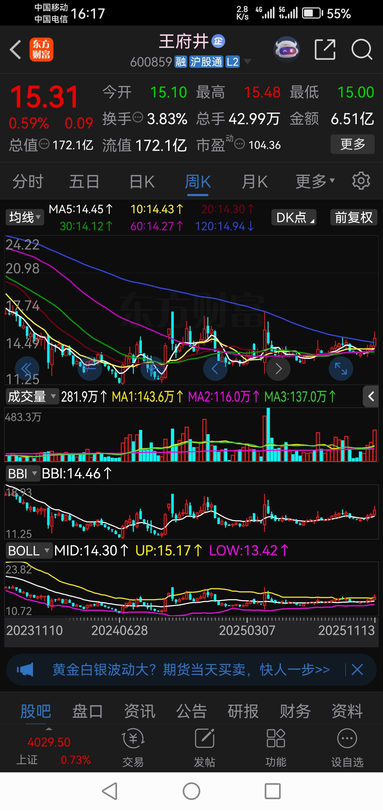
Task: Switch to 五日 chart tab
Action: point(84,182)
